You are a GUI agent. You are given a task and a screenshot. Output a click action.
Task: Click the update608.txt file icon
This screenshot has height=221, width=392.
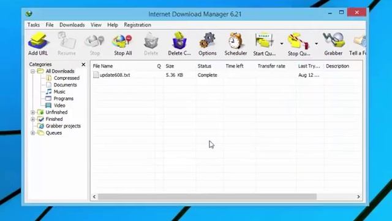click(x=96, y=75)
